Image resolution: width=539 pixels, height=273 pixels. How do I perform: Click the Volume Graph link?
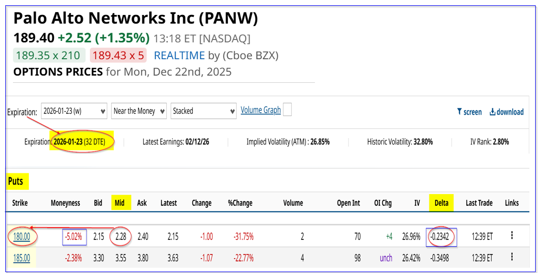[x=261, y=110]
